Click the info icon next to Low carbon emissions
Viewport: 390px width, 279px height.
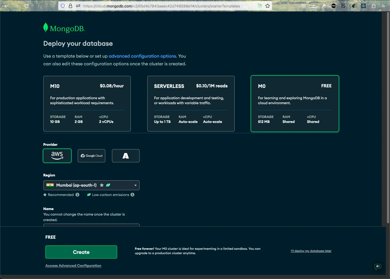pos(132,195)
